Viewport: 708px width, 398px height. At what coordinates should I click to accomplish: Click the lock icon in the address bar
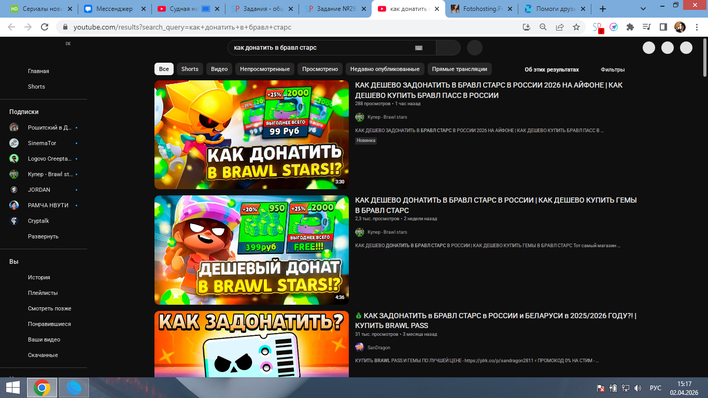tap(65, 27)
